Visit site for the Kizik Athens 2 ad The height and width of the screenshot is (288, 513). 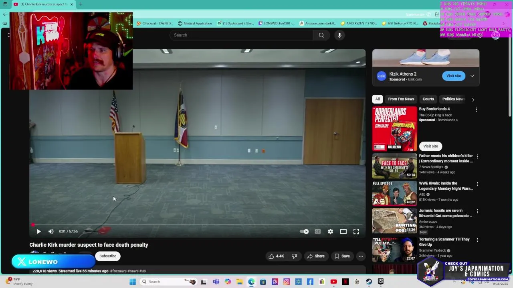(454, 76)
